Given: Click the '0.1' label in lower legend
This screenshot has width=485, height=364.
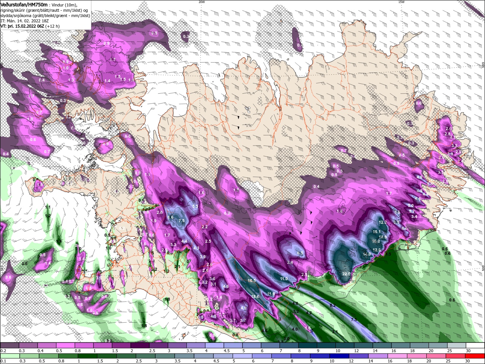Looking at the screenshot, I should tap(3, 361).
